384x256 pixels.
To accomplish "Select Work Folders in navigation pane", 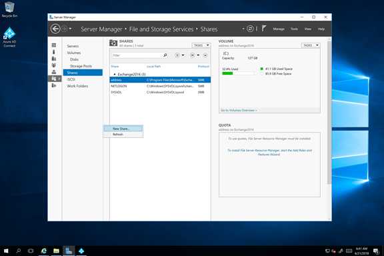I will click(x=77, y=86).
